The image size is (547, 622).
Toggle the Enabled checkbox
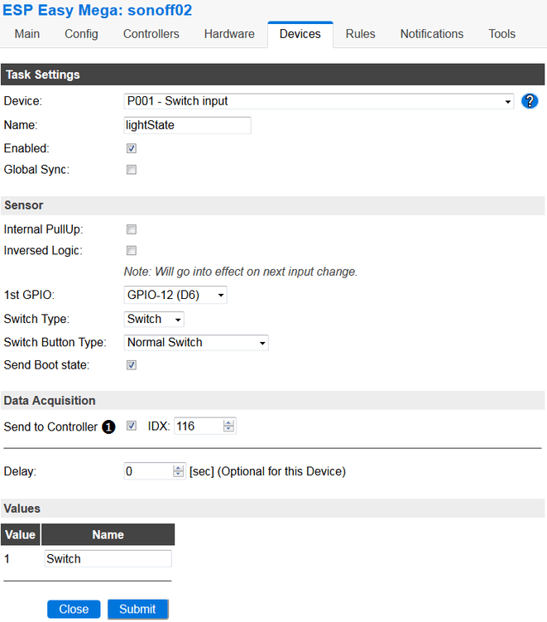pos(131,148)
